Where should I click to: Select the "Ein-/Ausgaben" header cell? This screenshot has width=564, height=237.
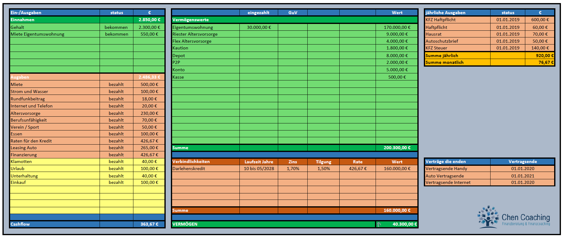[x=55, y=13]
